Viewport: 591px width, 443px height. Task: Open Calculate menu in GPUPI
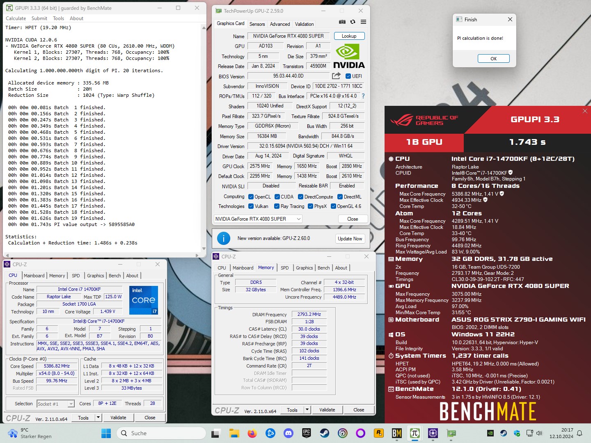coord(16,18)
